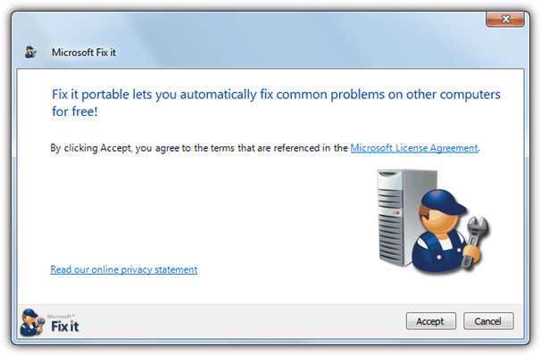
Task: Click the technician mascot holding a wrench
Action: click(x=448, y=231)
